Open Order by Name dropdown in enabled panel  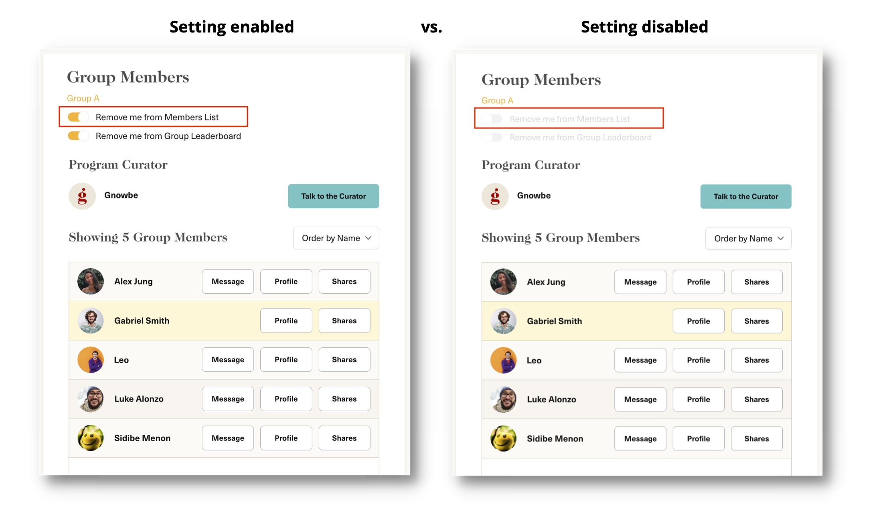[336, 238]
